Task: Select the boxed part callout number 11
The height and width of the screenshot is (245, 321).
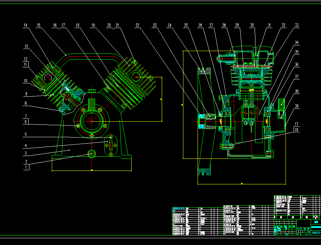Action: (26, 65)
